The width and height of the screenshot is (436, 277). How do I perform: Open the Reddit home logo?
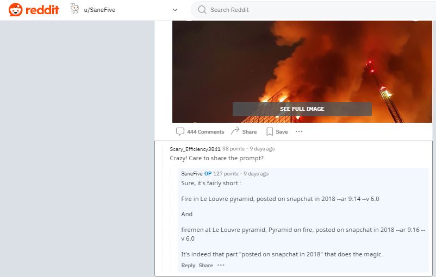coord(34,10)
